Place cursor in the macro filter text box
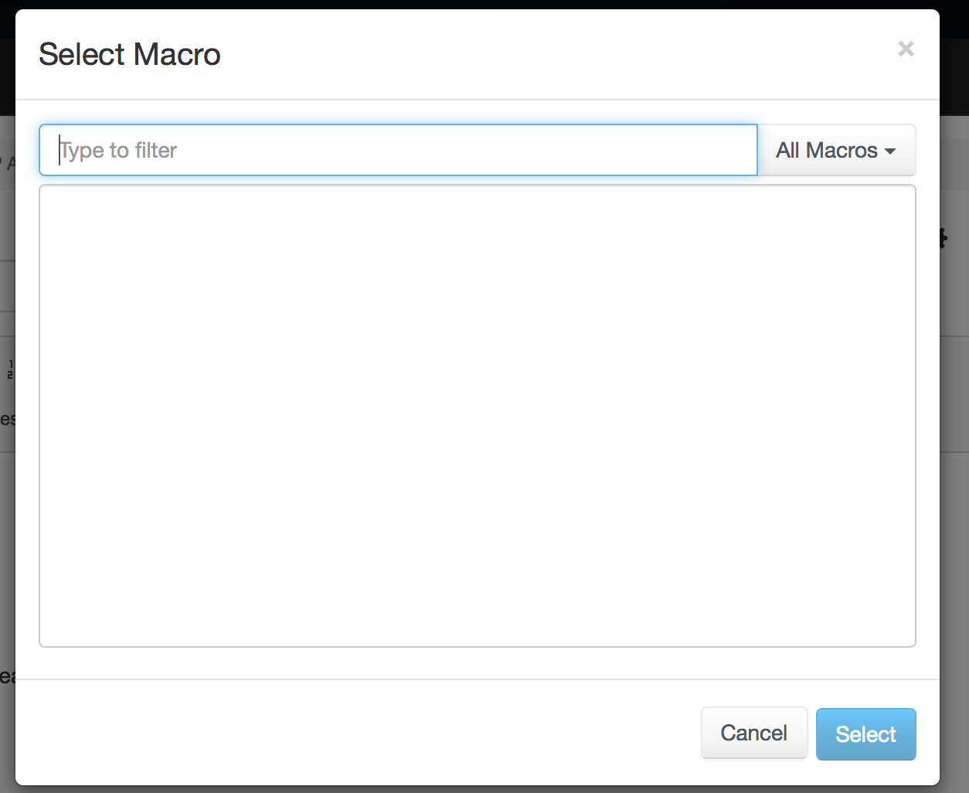This screenshot has width=969, height=793. (398, 150)
